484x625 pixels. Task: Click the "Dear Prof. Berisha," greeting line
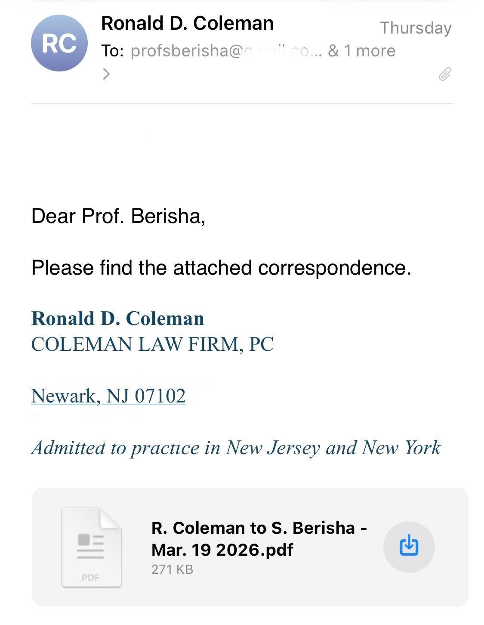click(x=118, y=216)
